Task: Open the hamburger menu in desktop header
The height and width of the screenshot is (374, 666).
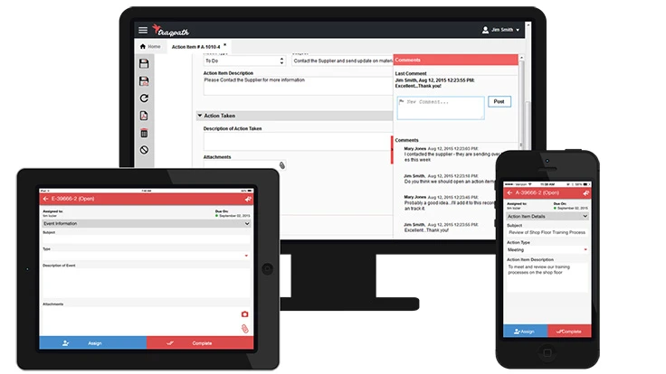Action: (x=143, y=31)
